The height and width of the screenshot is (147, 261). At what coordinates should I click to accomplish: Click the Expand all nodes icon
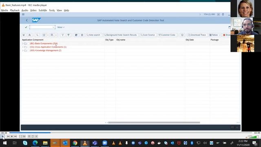24,35
